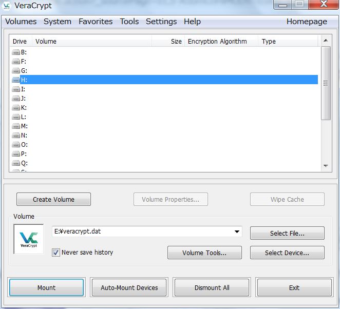Select the "B:" drive label
Viewport: 340px width, 309px height.
(24, 52)
